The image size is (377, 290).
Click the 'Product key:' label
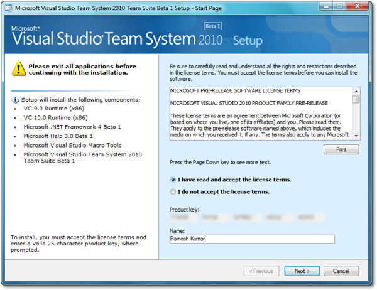point(184,210)
